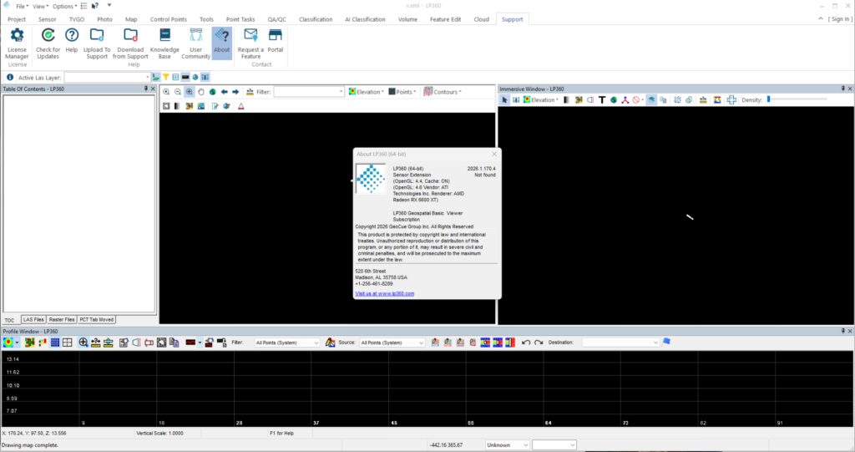Open the Knowledge Base
The height and width of the screenshot is (452, 855).
click(x=164, y=43)
